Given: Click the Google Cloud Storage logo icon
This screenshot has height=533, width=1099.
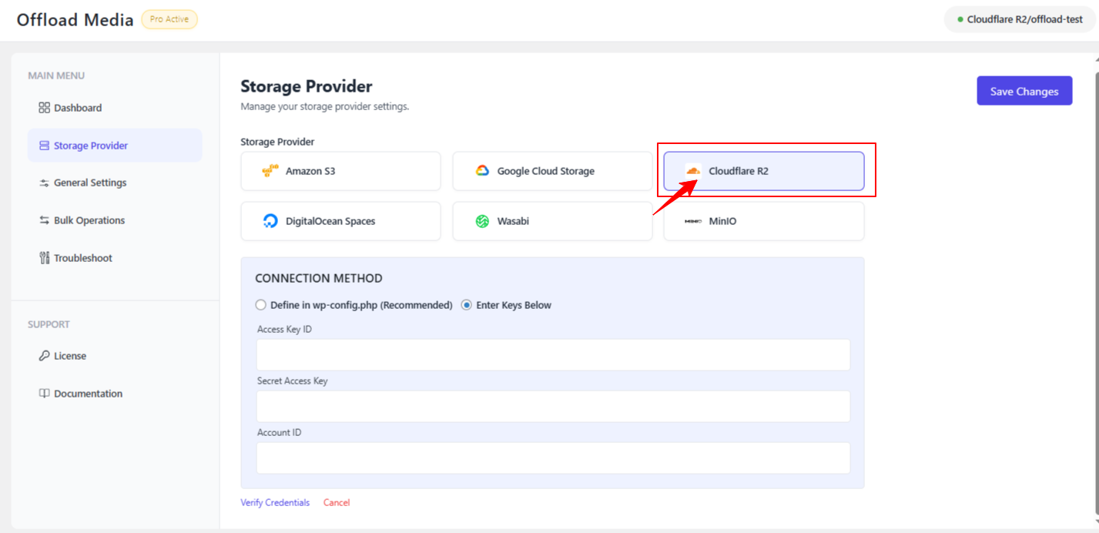Looking at the screenshot, I should click(x=482, y=171).
